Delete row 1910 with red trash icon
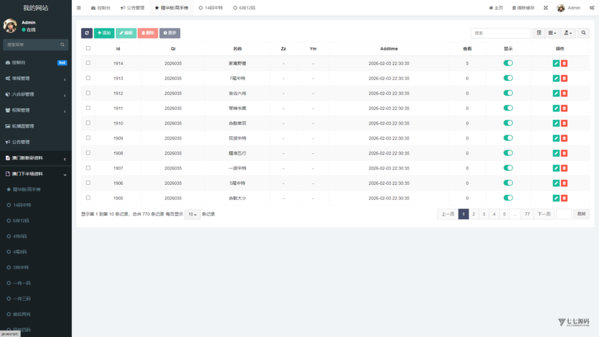599x337 pixels. (564, 123)
